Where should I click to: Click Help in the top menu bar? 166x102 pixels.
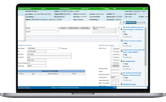[114, 9]
